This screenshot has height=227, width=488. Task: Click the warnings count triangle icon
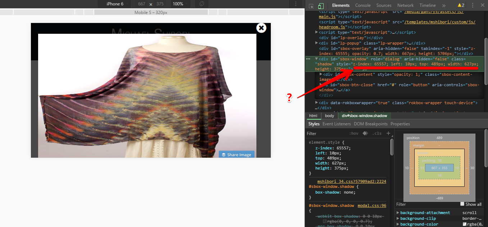(460, 5)
